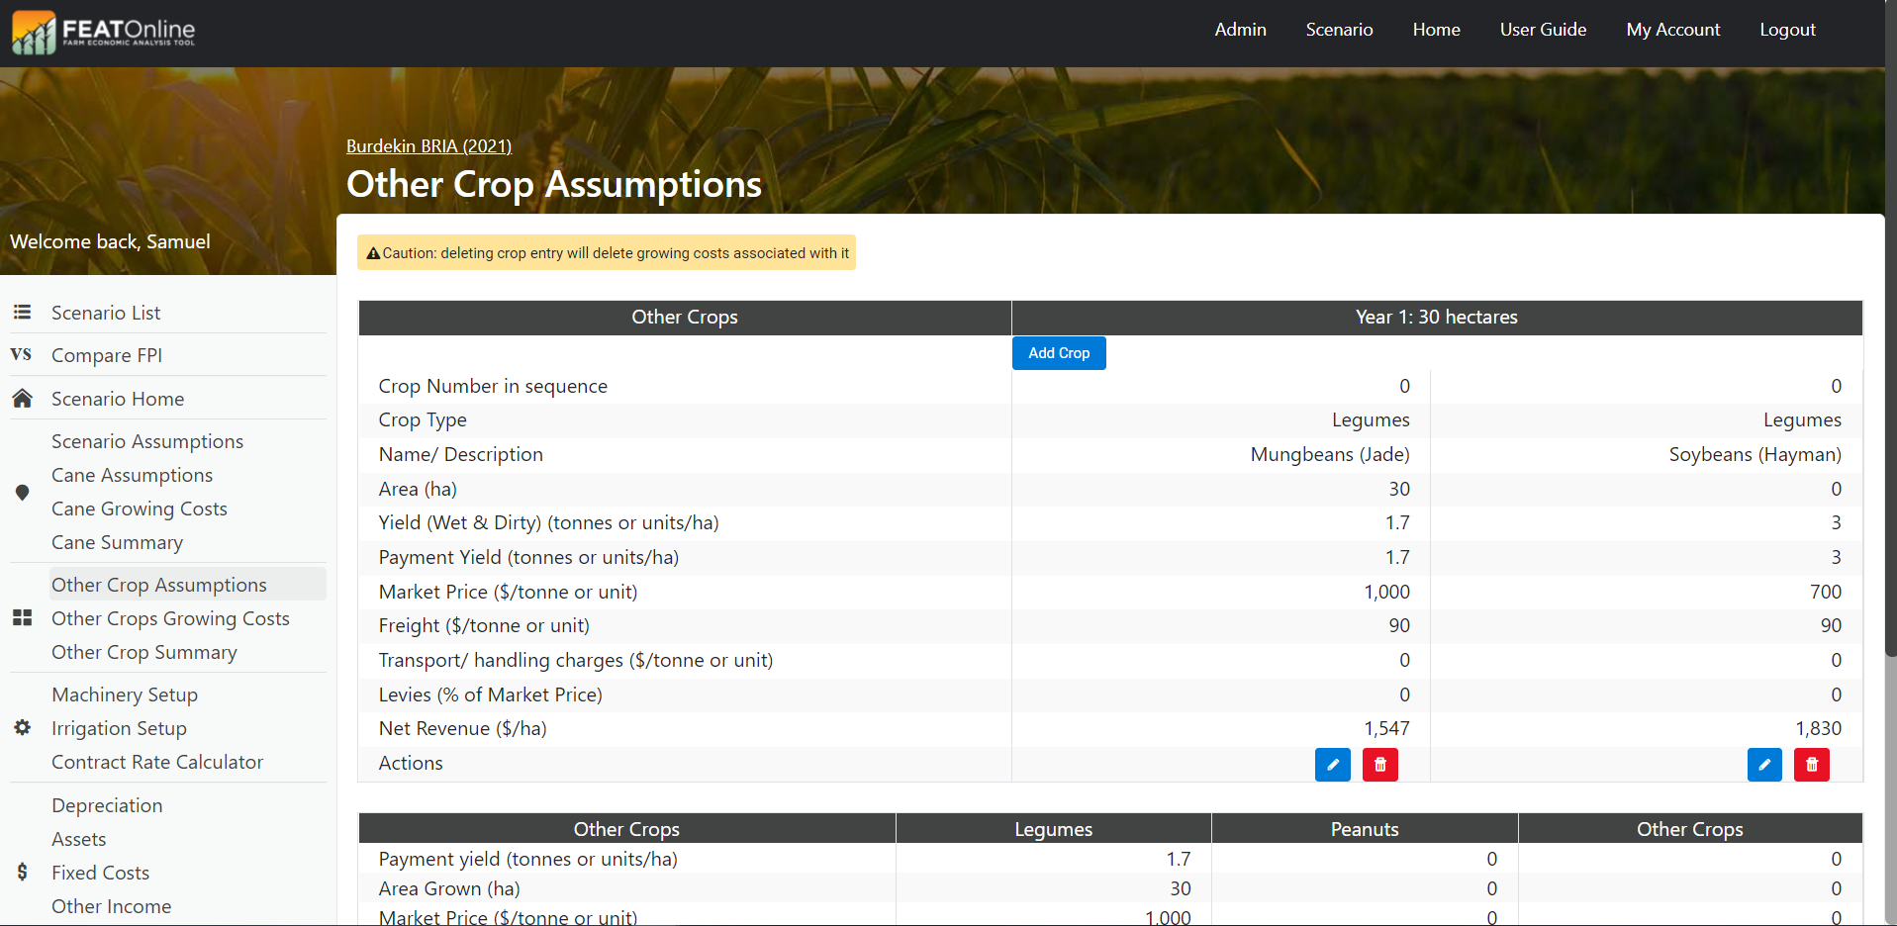Click the red delete icon for Mungbeans (Jade)
This screenshot has height=926, width=1897.
point(1379,765)
